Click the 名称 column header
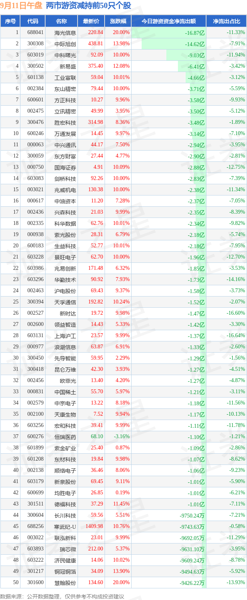Image resolution: width=247 pixels, height=600 pixels. coord(61,21)
